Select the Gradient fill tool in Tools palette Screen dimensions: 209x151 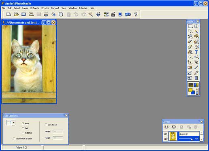tap(190, 68)
